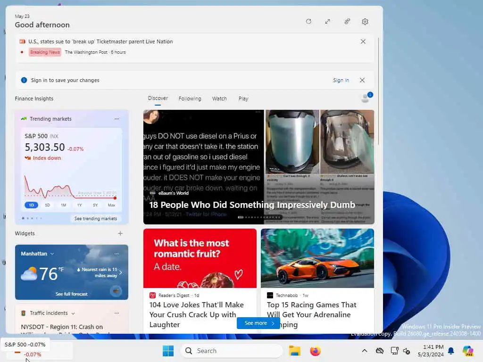The image size is (483, 362).
Task: Launch Firefox from the taskbar
Action: click(315, 351)
